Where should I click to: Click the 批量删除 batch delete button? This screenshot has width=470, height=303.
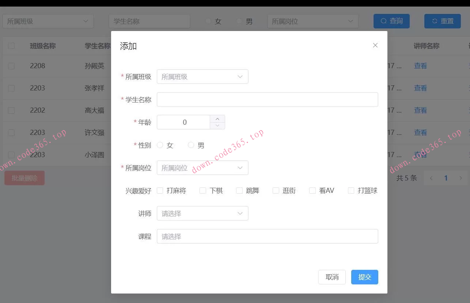(24, 178)
